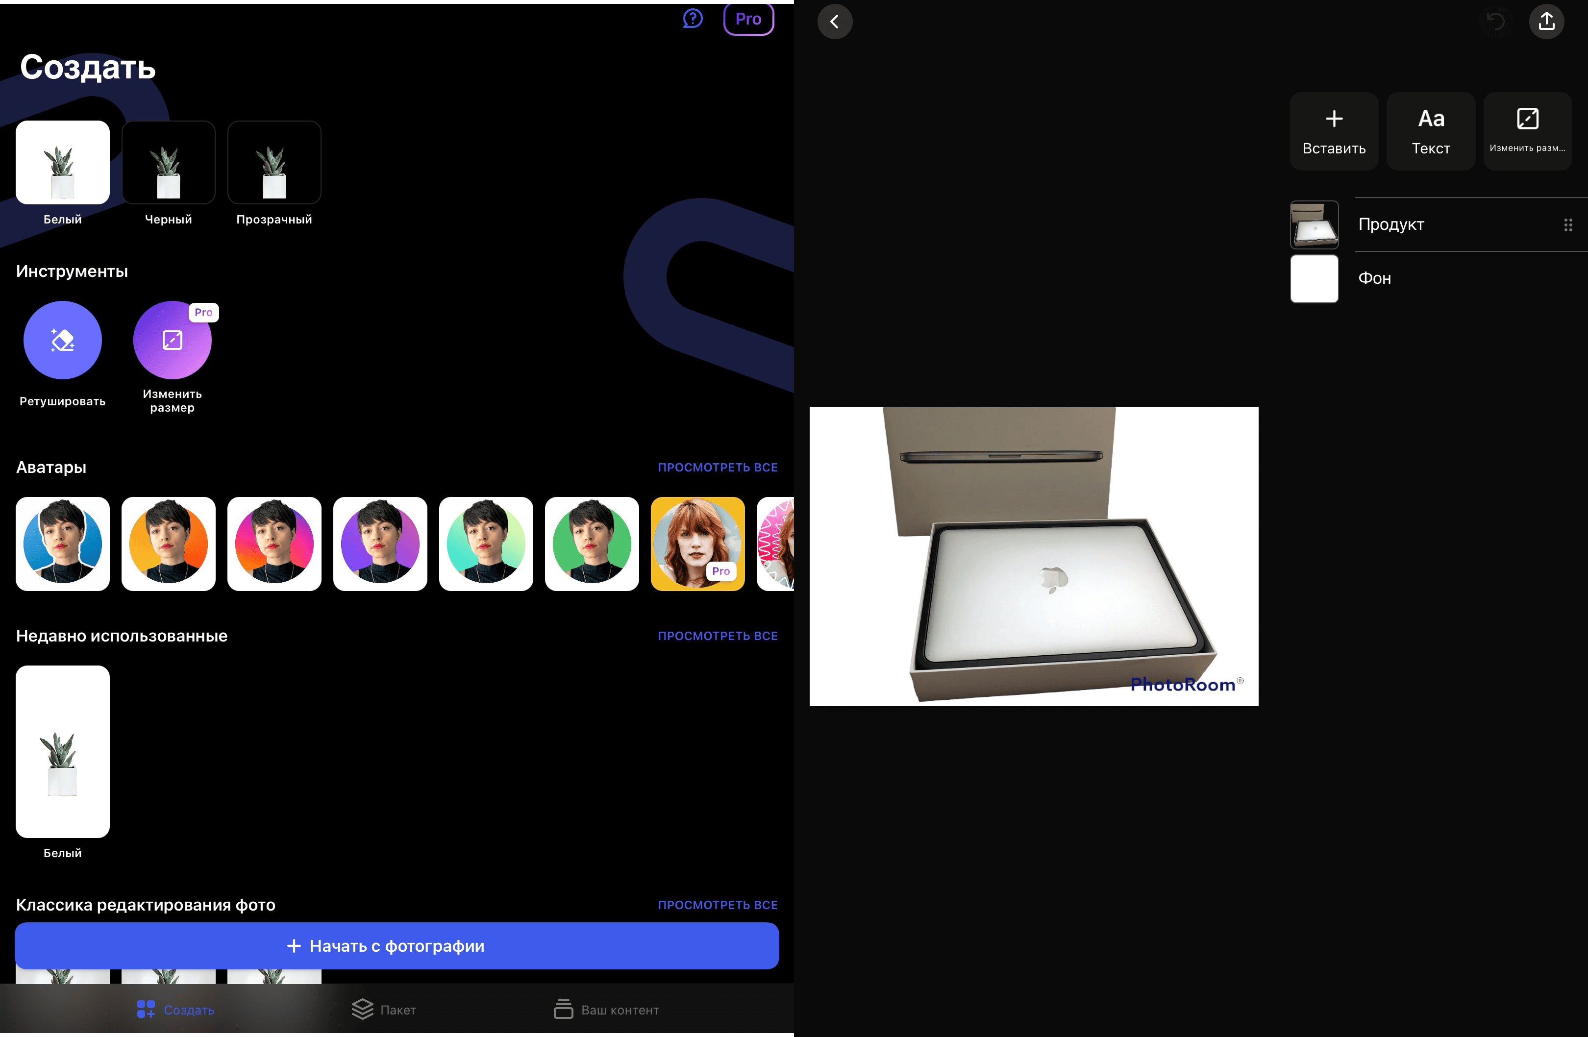Click the Pro upgrade badge
This screenshot has width=1588, height=1037.
[748, 19]
